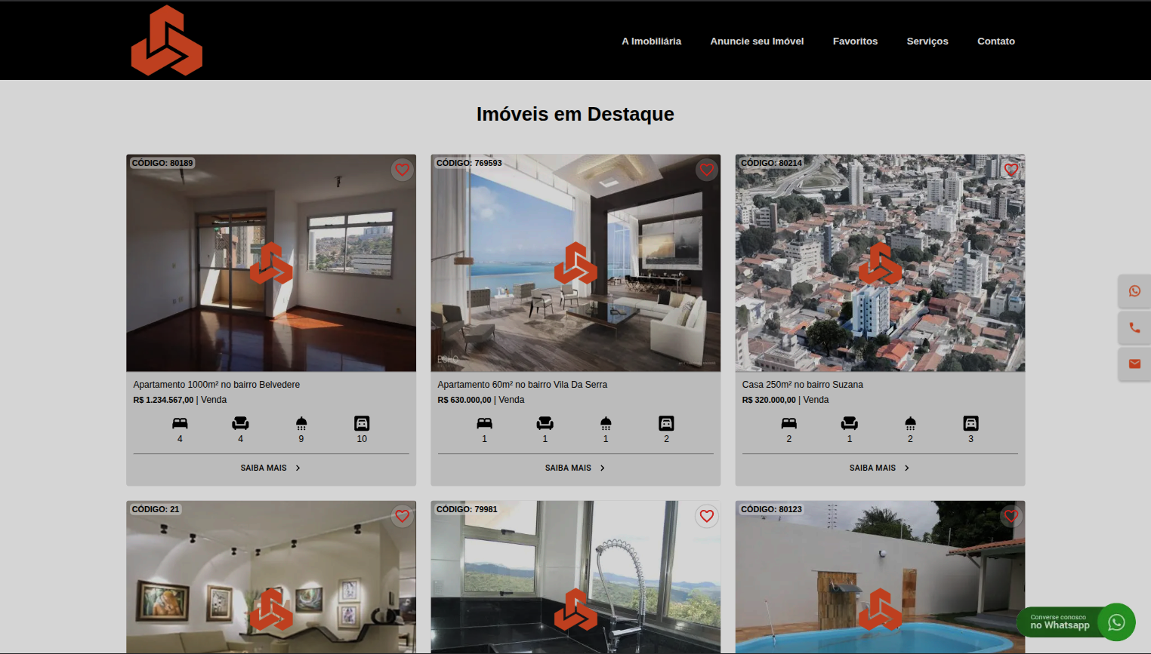
Task: Click the phone icon on the sidebar
Action: 1134,327
